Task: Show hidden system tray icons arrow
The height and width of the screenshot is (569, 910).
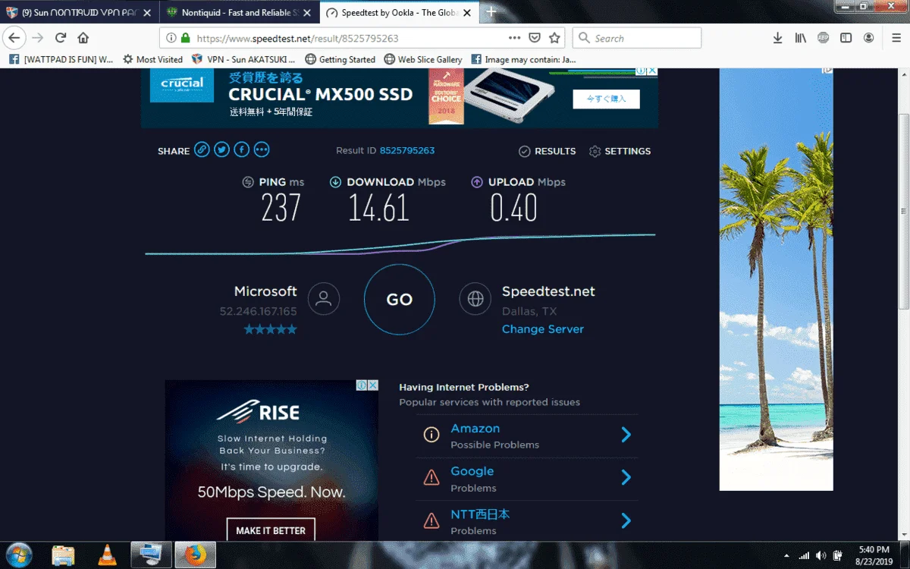Action: point(786,555)
